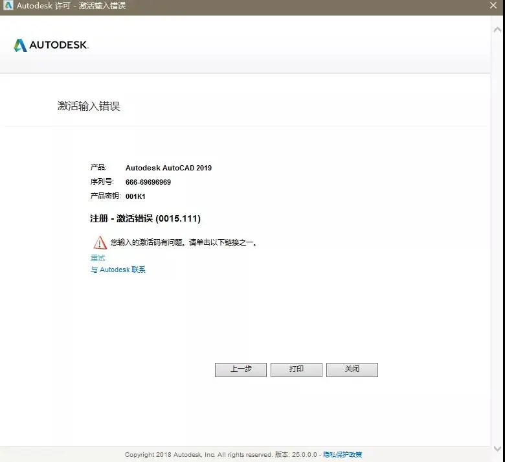Click the copyright 2018 Autodesk footer text
505x462 pixels.
[x=198, y=455]
